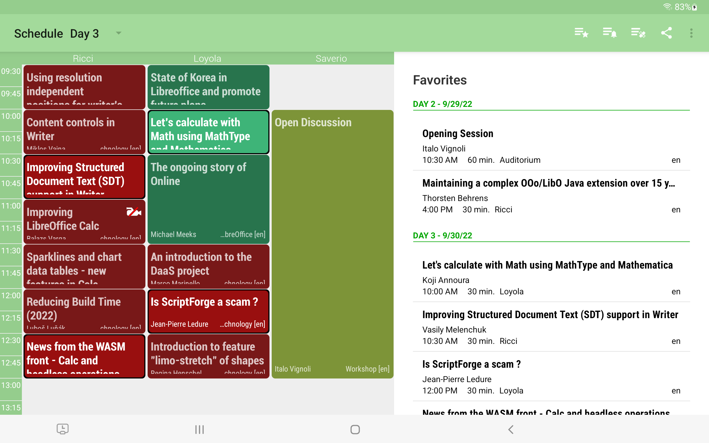Open the alarms list icon
The height and width of the screenshot is (443, 709).
610,33
